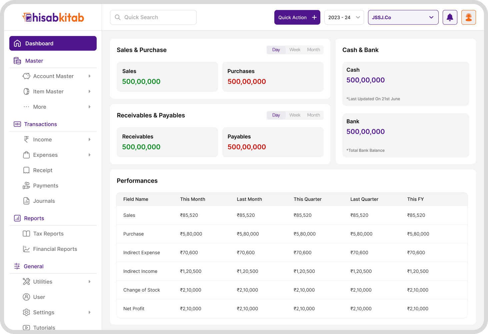Open the 2023 - 24 year dropdown

(344, 17)
